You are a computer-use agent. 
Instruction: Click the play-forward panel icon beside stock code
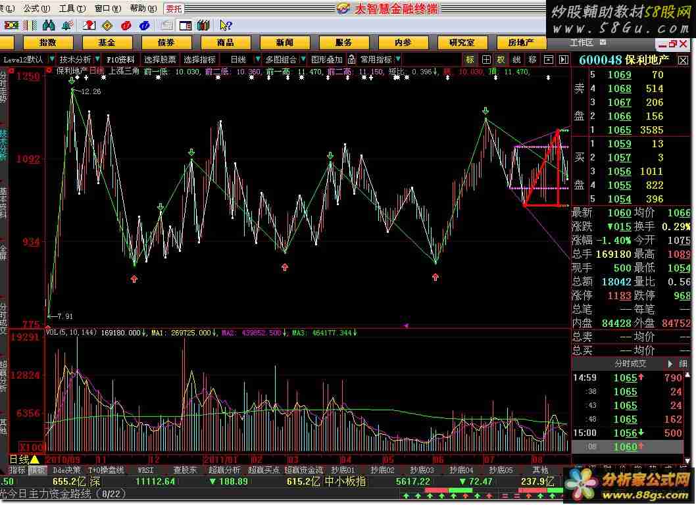(563, 59)
